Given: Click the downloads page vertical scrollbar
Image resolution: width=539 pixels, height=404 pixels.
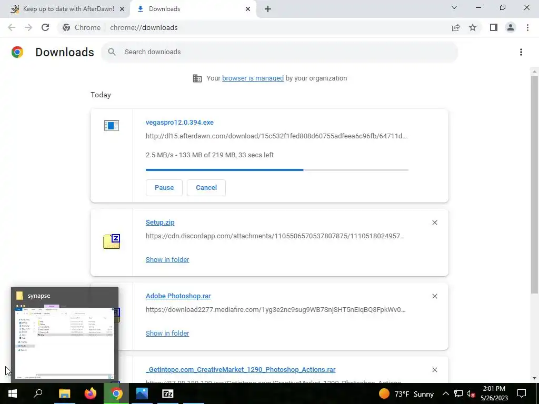Looking at the screenshot, I should [534, 184].
